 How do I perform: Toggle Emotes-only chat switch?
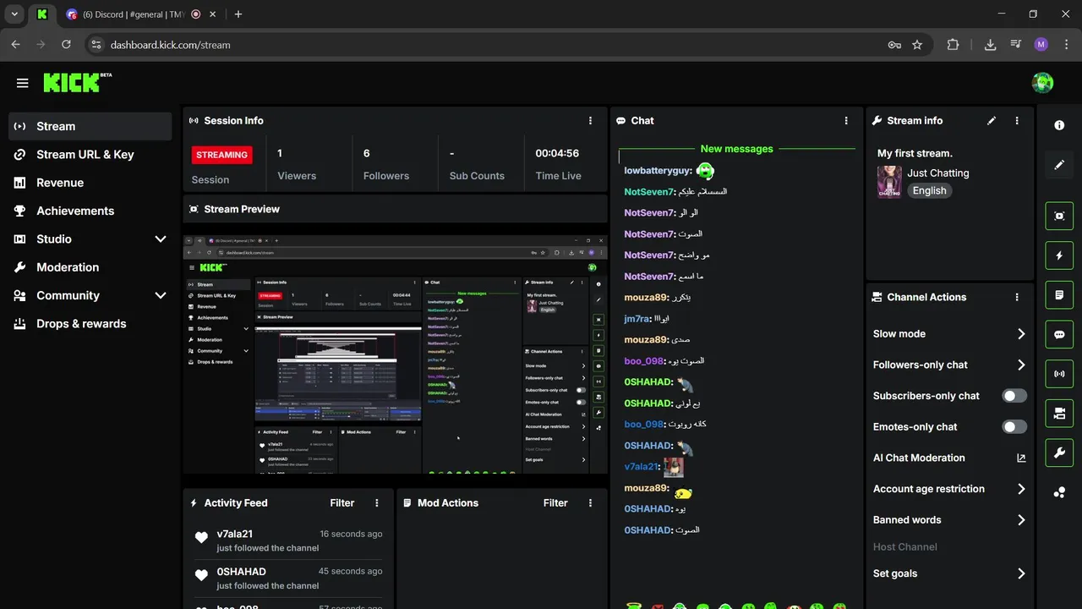1014,427
